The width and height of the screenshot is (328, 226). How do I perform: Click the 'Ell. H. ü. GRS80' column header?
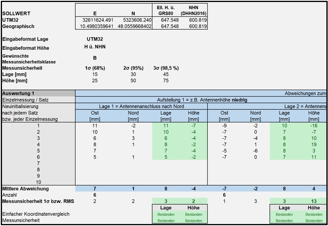click(x=166, y=11)
